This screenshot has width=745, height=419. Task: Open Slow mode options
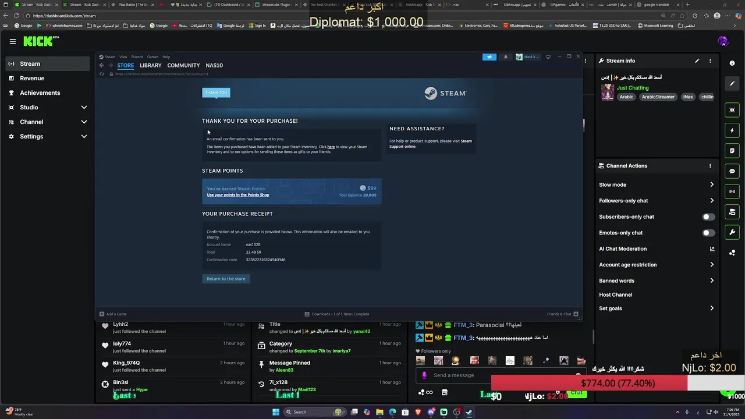pos(657,185)
